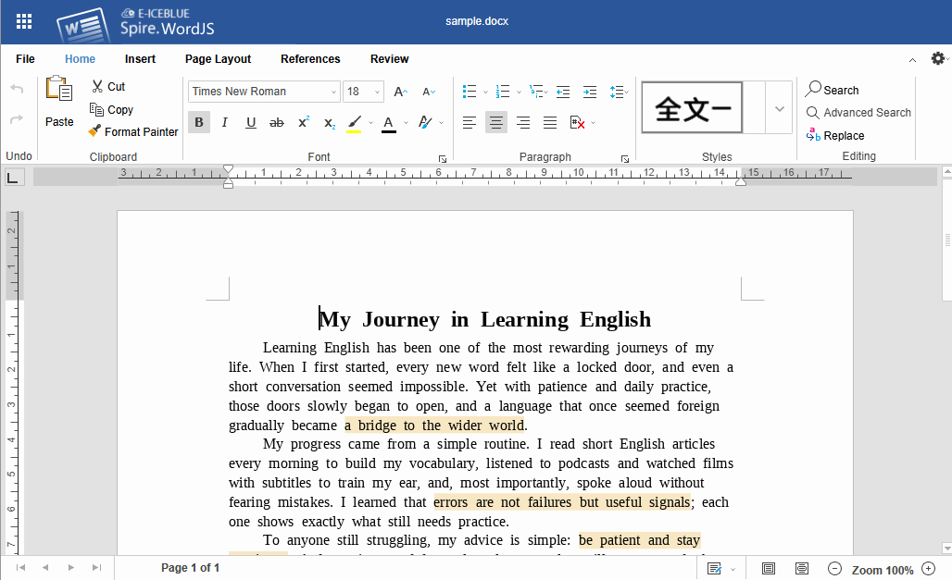
Task: Zoom out with minus button
Action: [834, 569]
